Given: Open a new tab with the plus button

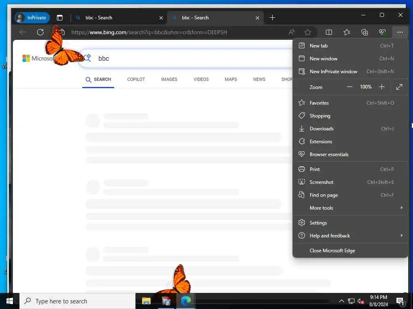Looking at the screenshot, I should [272, 18].
